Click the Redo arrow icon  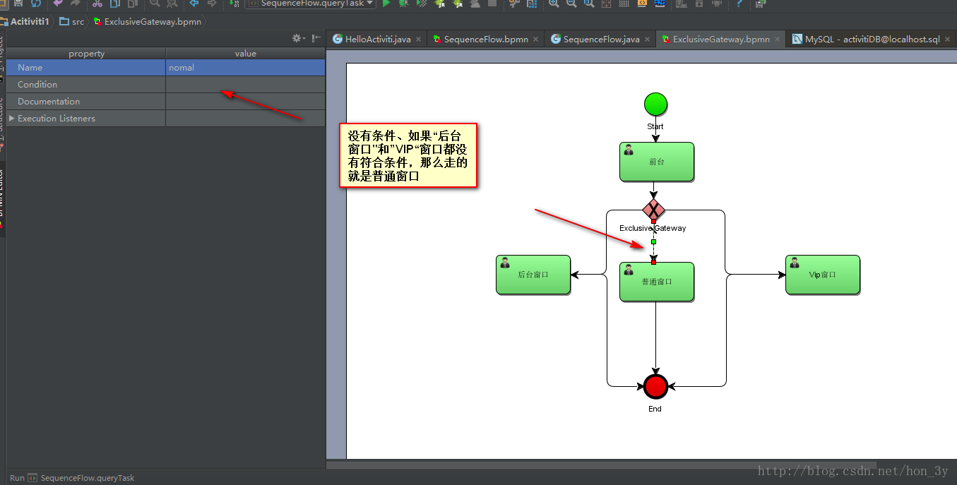(x=75, y=3)
